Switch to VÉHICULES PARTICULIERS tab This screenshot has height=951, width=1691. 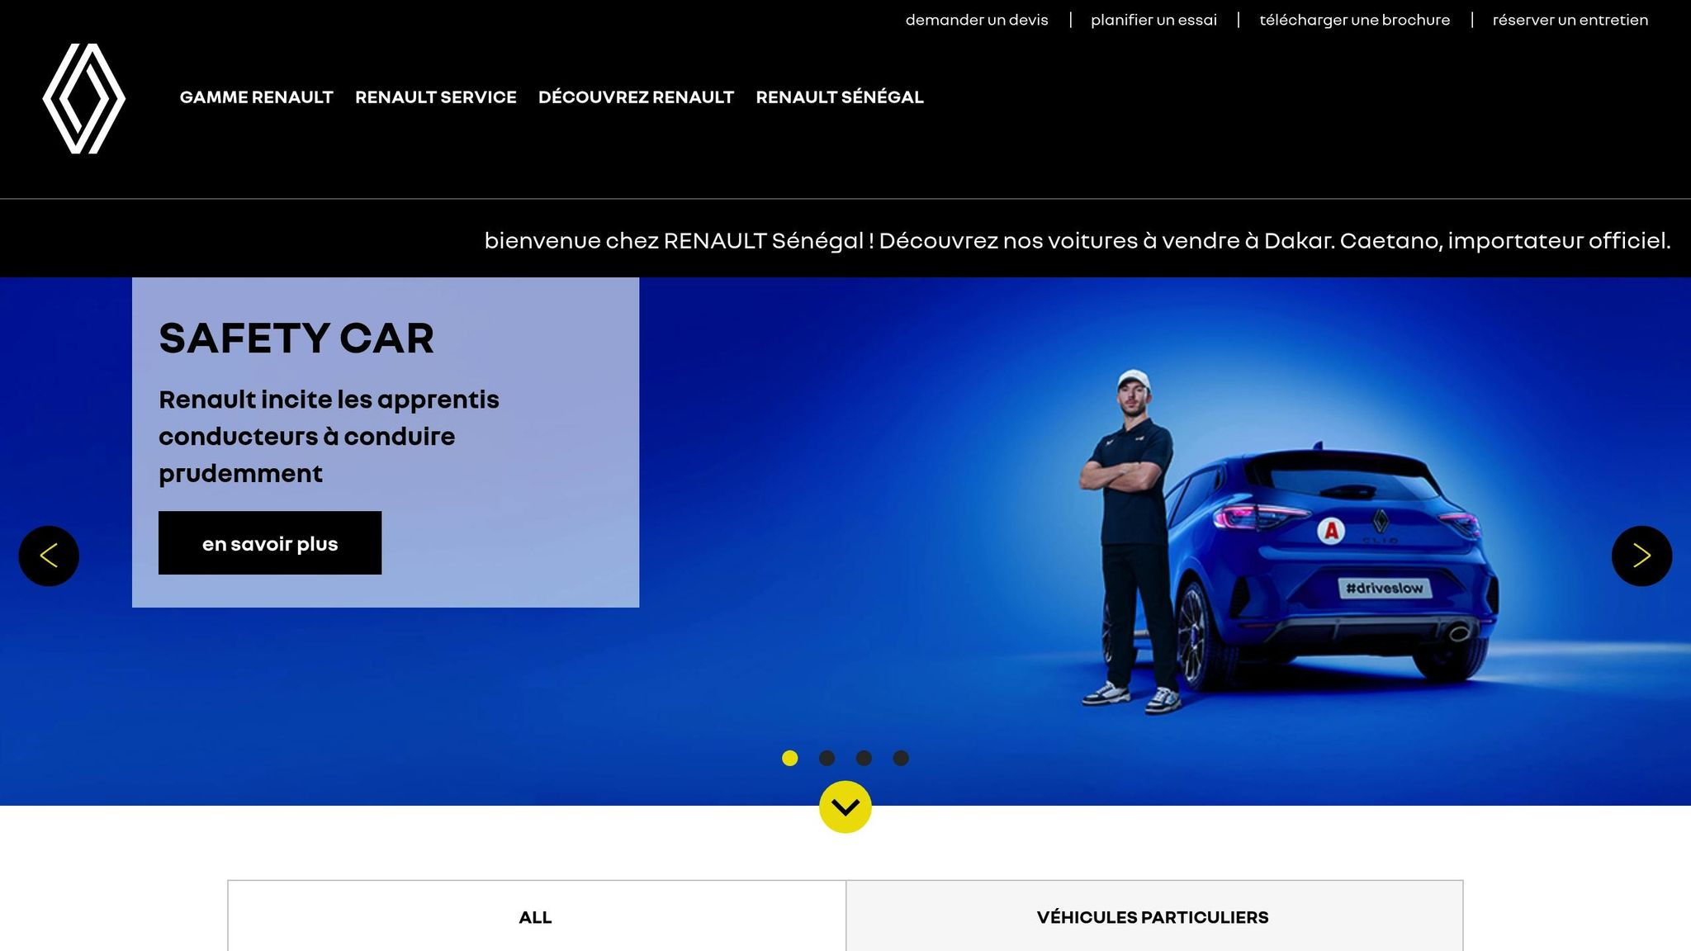(x=1154, y=916)
